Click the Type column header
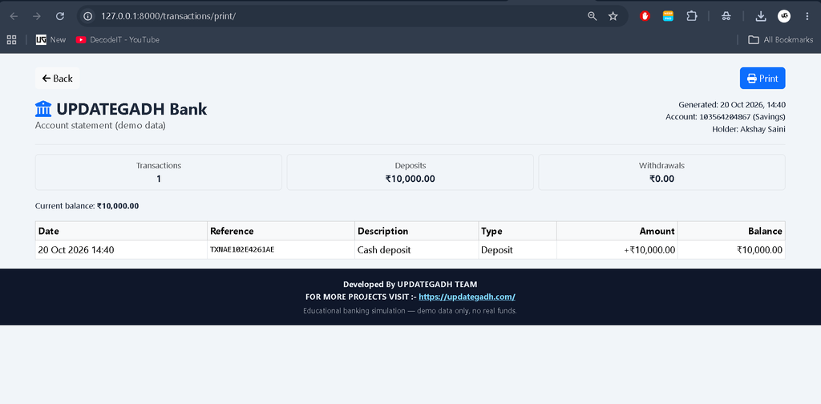 tap(517, 231)
